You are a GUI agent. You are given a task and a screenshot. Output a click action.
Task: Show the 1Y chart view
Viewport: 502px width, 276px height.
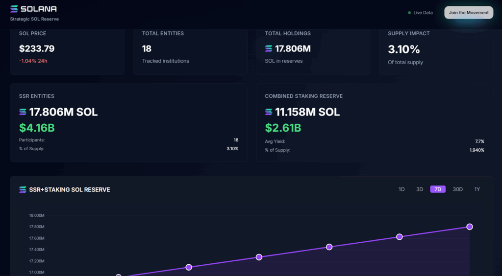477,189
